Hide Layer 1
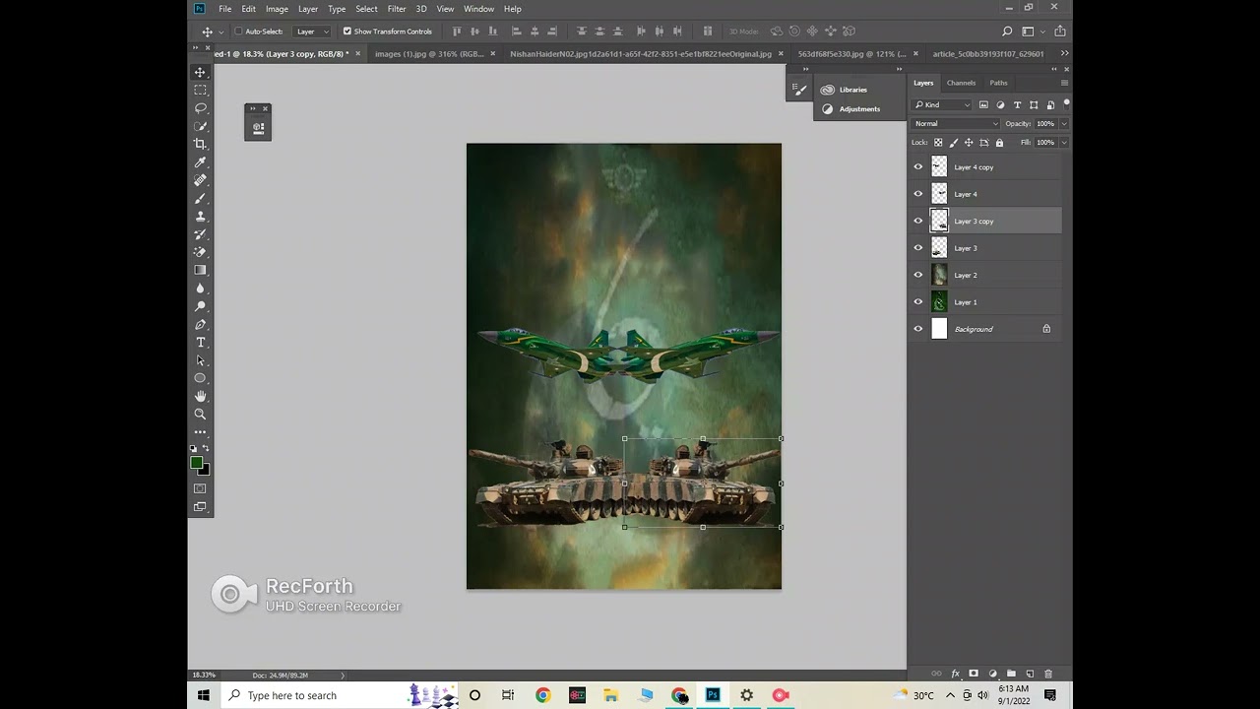This screenshot has height=709, width=1260. click(x=918, y=302)
